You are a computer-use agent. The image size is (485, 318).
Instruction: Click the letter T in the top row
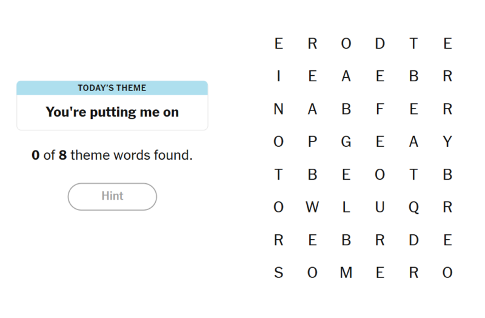point(413,44)
